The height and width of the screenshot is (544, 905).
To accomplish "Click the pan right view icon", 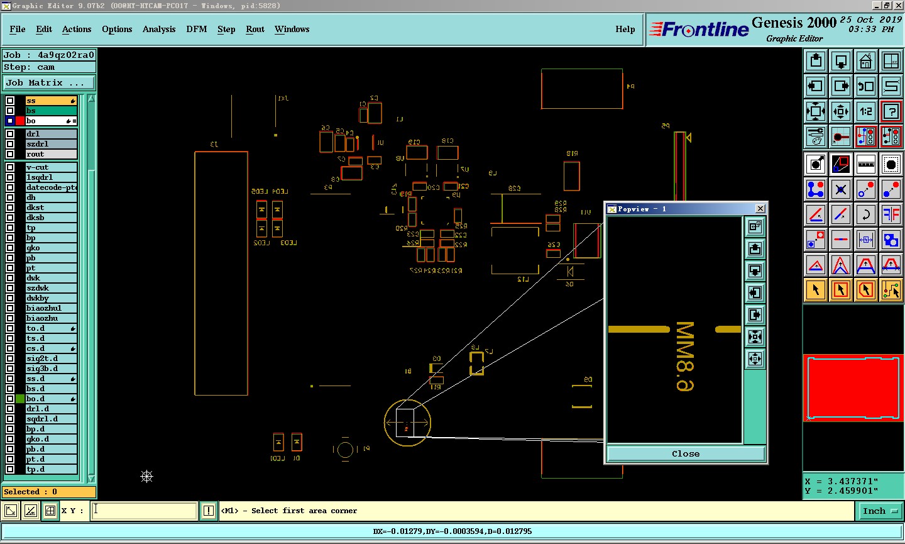I will 841,86.
